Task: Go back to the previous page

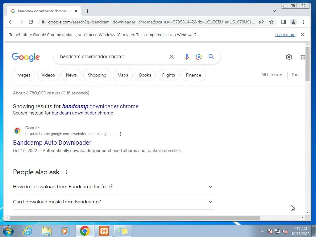Action: [x=11, y=22]
